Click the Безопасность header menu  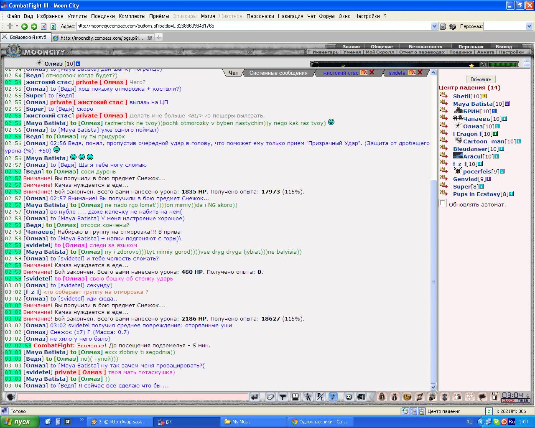click(425, 47)
